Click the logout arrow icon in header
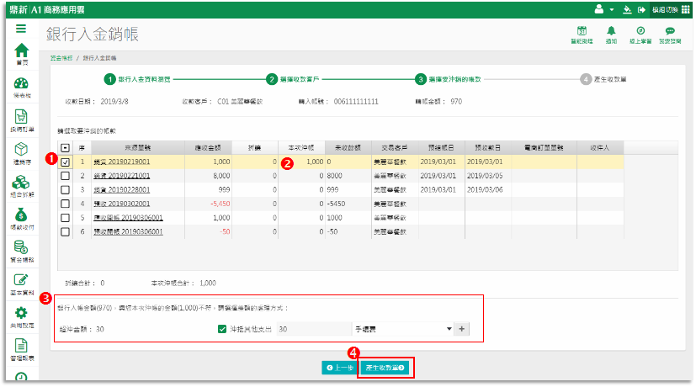The image size is (696, 387). (x=641, y=10)
